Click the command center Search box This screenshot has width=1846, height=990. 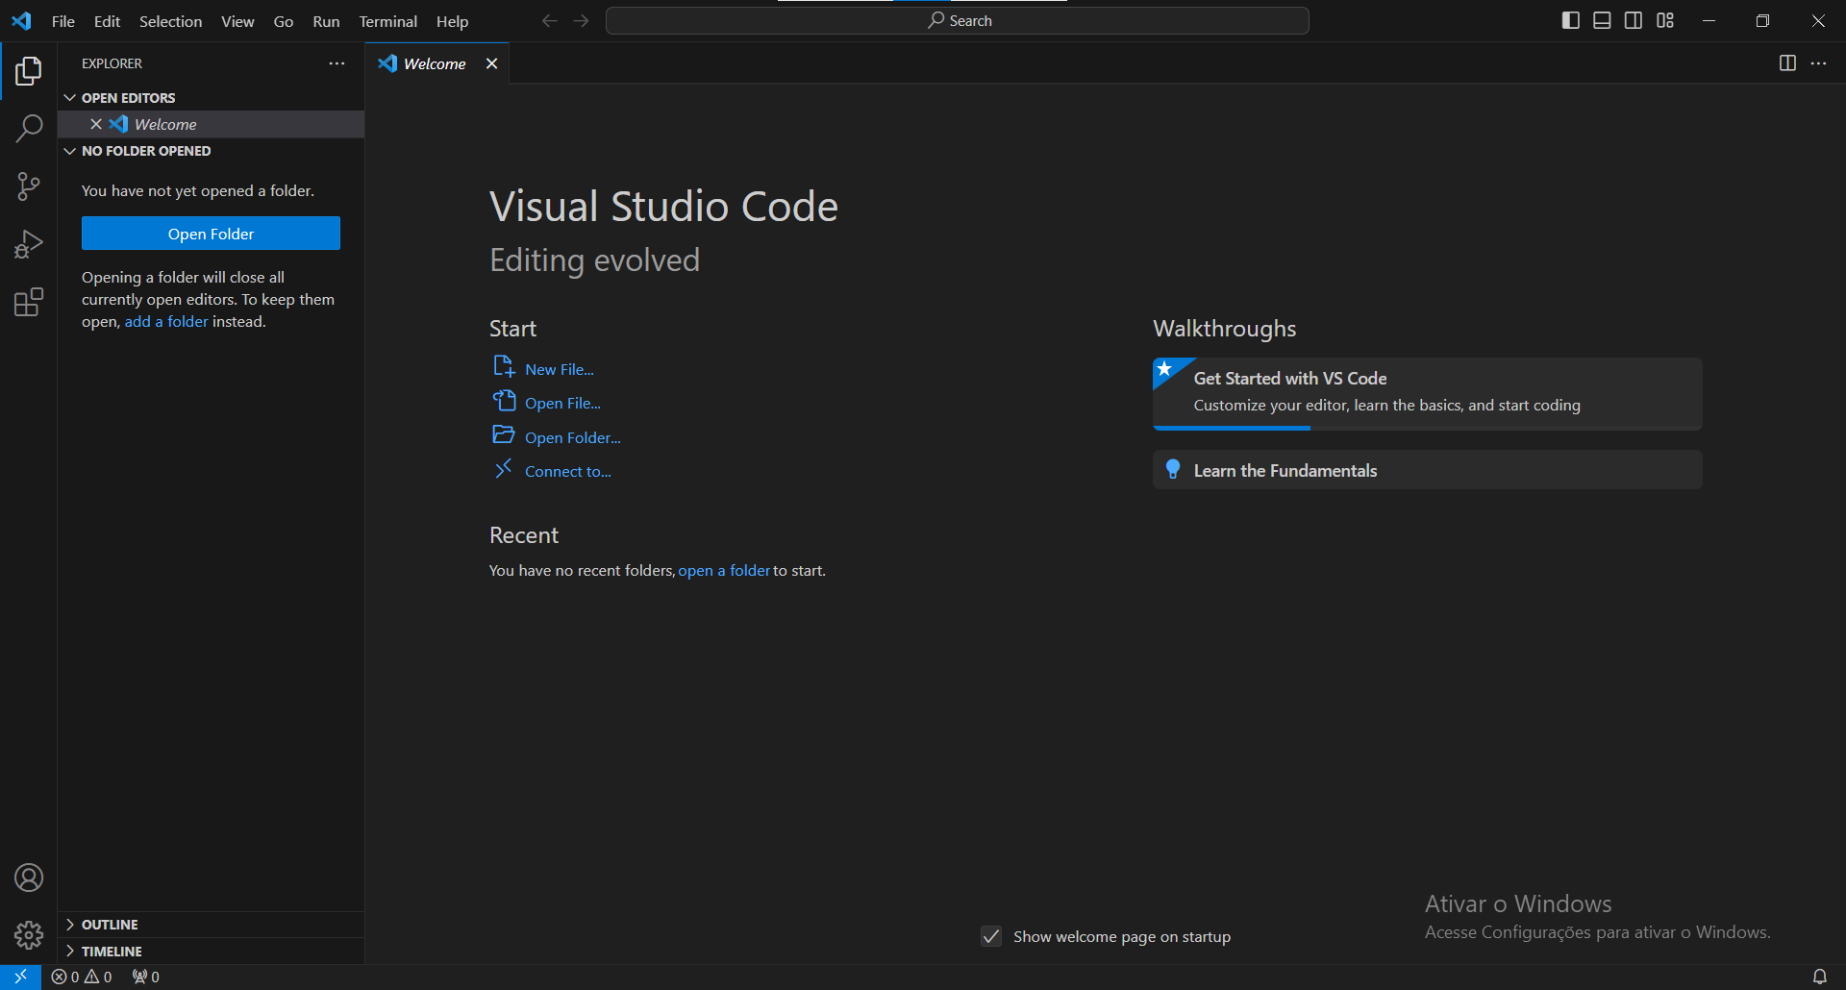click(x=958, y=20)
